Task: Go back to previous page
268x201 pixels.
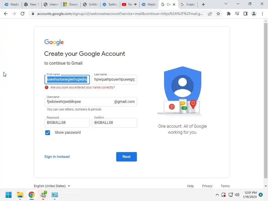Action: point(6,14)
